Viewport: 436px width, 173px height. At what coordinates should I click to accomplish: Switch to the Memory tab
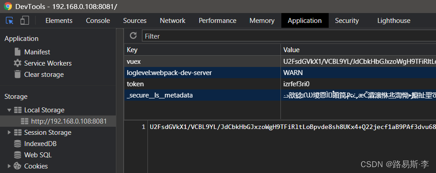(x=262, y=21)
